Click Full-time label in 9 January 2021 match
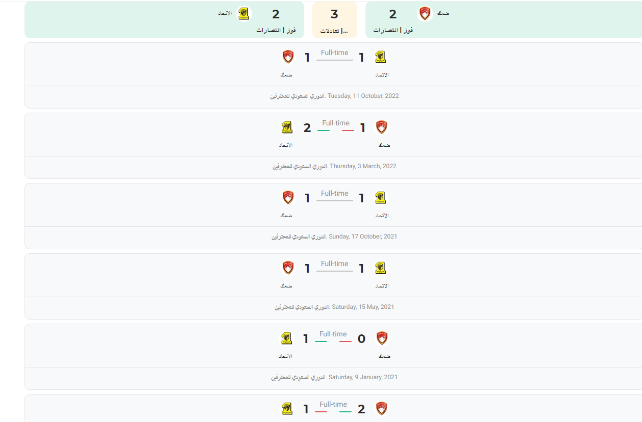 tap(333, 334)
